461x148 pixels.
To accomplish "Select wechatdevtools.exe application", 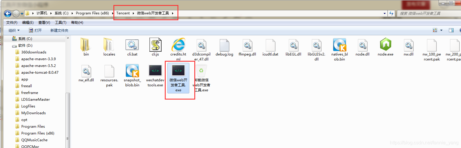I will pos(155,76).
